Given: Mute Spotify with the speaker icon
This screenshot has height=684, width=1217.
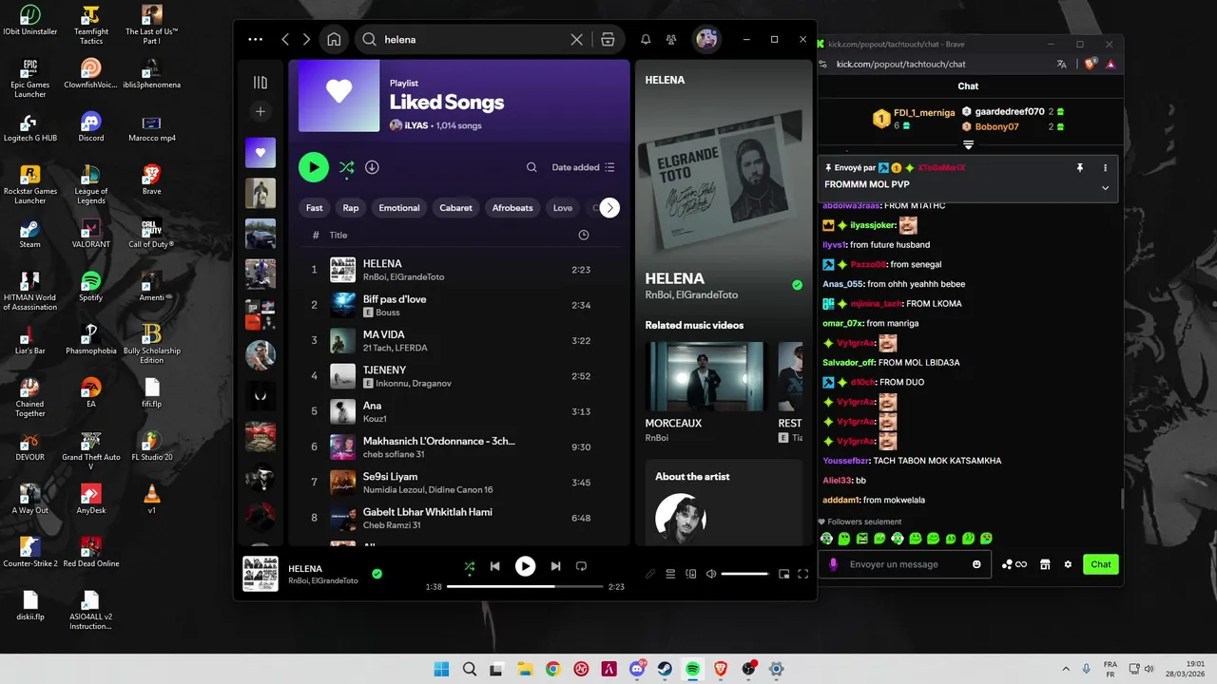Looking at the screenshot, I should [711, 574].
